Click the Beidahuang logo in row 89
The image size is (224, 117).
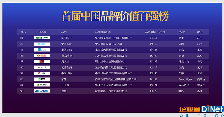(x=42, y=85)
